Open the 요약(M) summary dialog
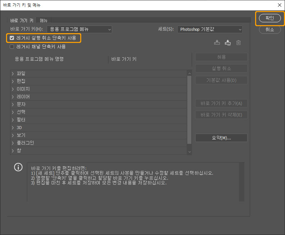Screen dimensions: 285x235 pyautogui.click(x=221, y=137)
